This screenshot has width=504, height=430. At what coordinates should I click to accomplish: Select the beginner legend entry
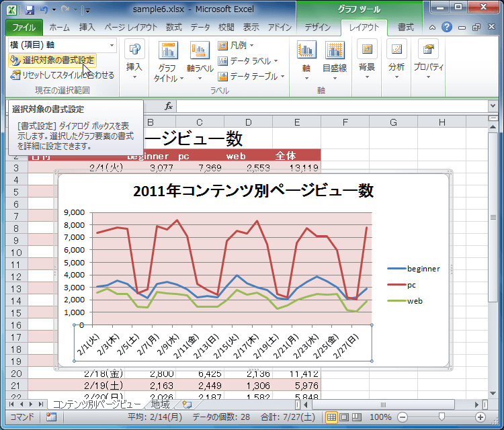[414, 269]
